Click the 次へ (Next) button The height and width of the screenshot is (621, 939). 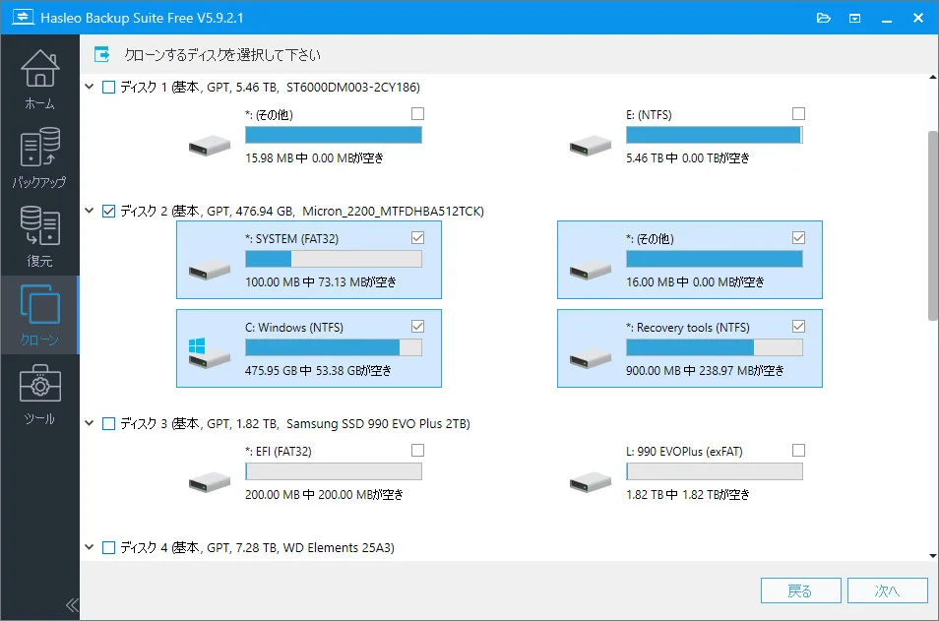pos(888,591)
